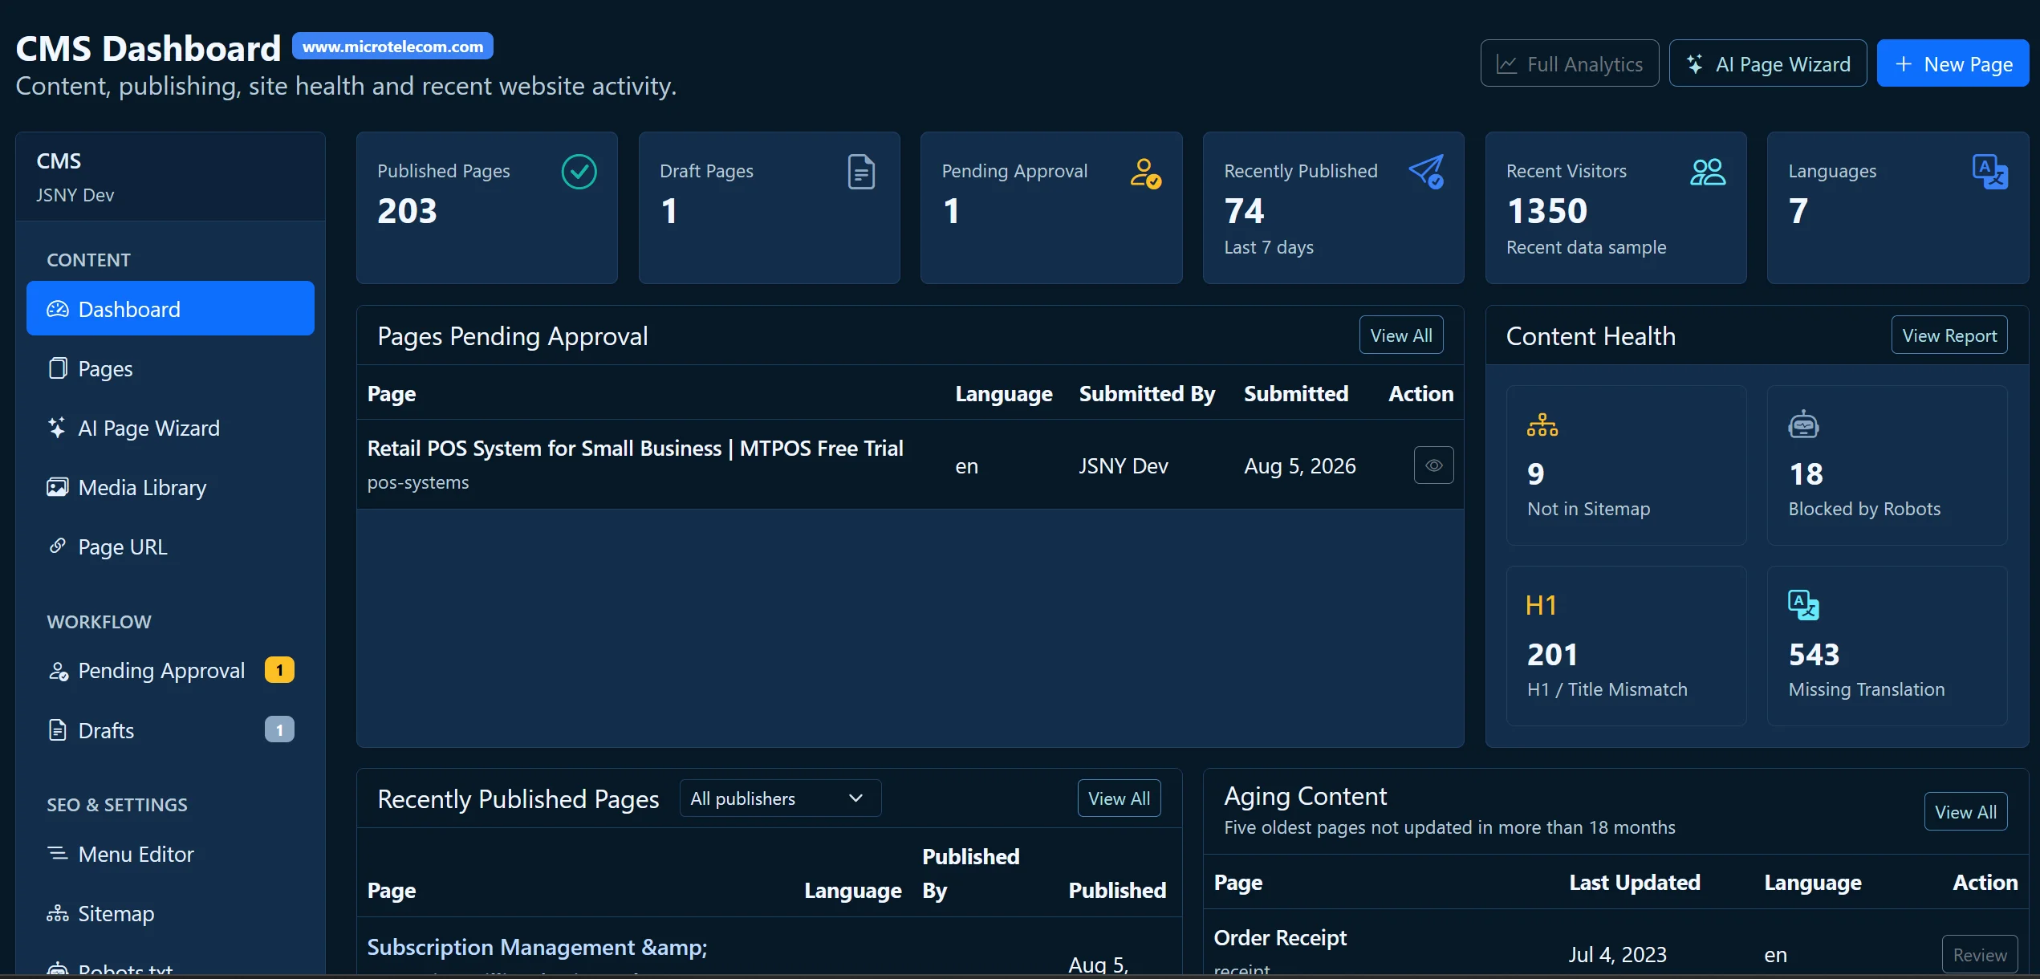Click the Media Library image icon
The height and width of the screenshot is (979, 2040).
click(58, 487)
